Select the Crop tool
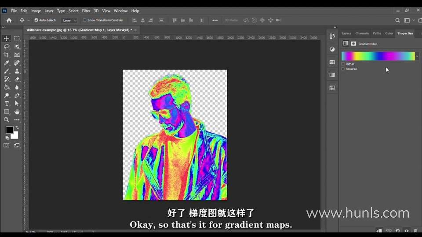This screenshot has width=422, height=237. (x=7, y=55)
